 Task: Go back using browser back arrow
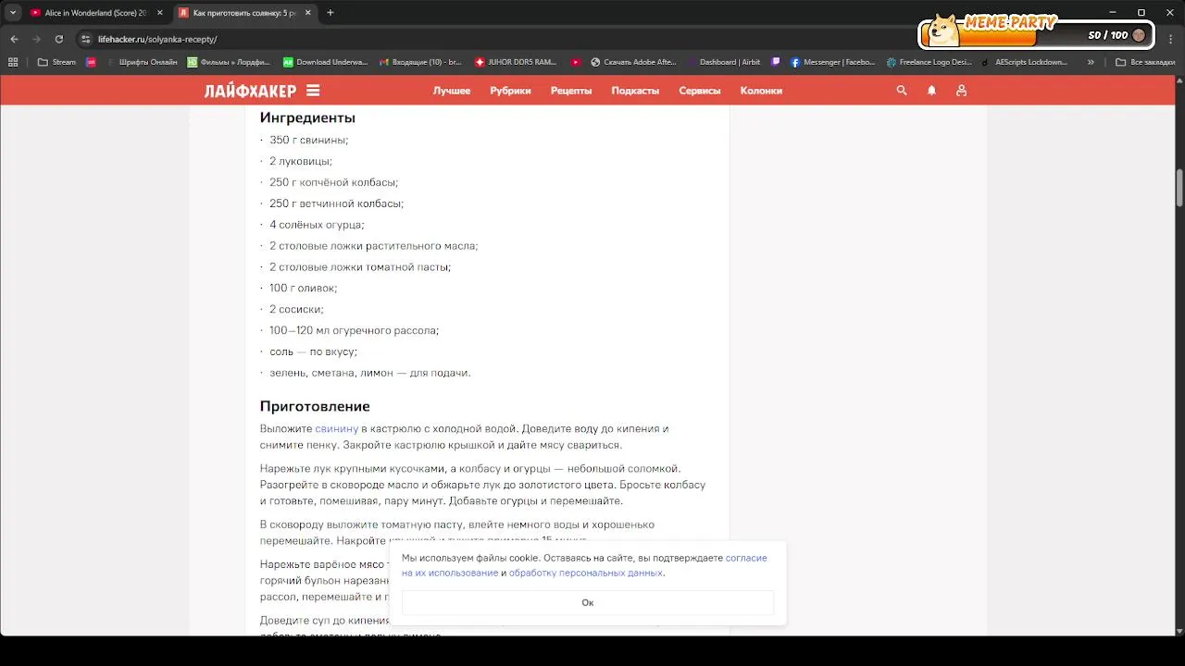coord(14,39)
